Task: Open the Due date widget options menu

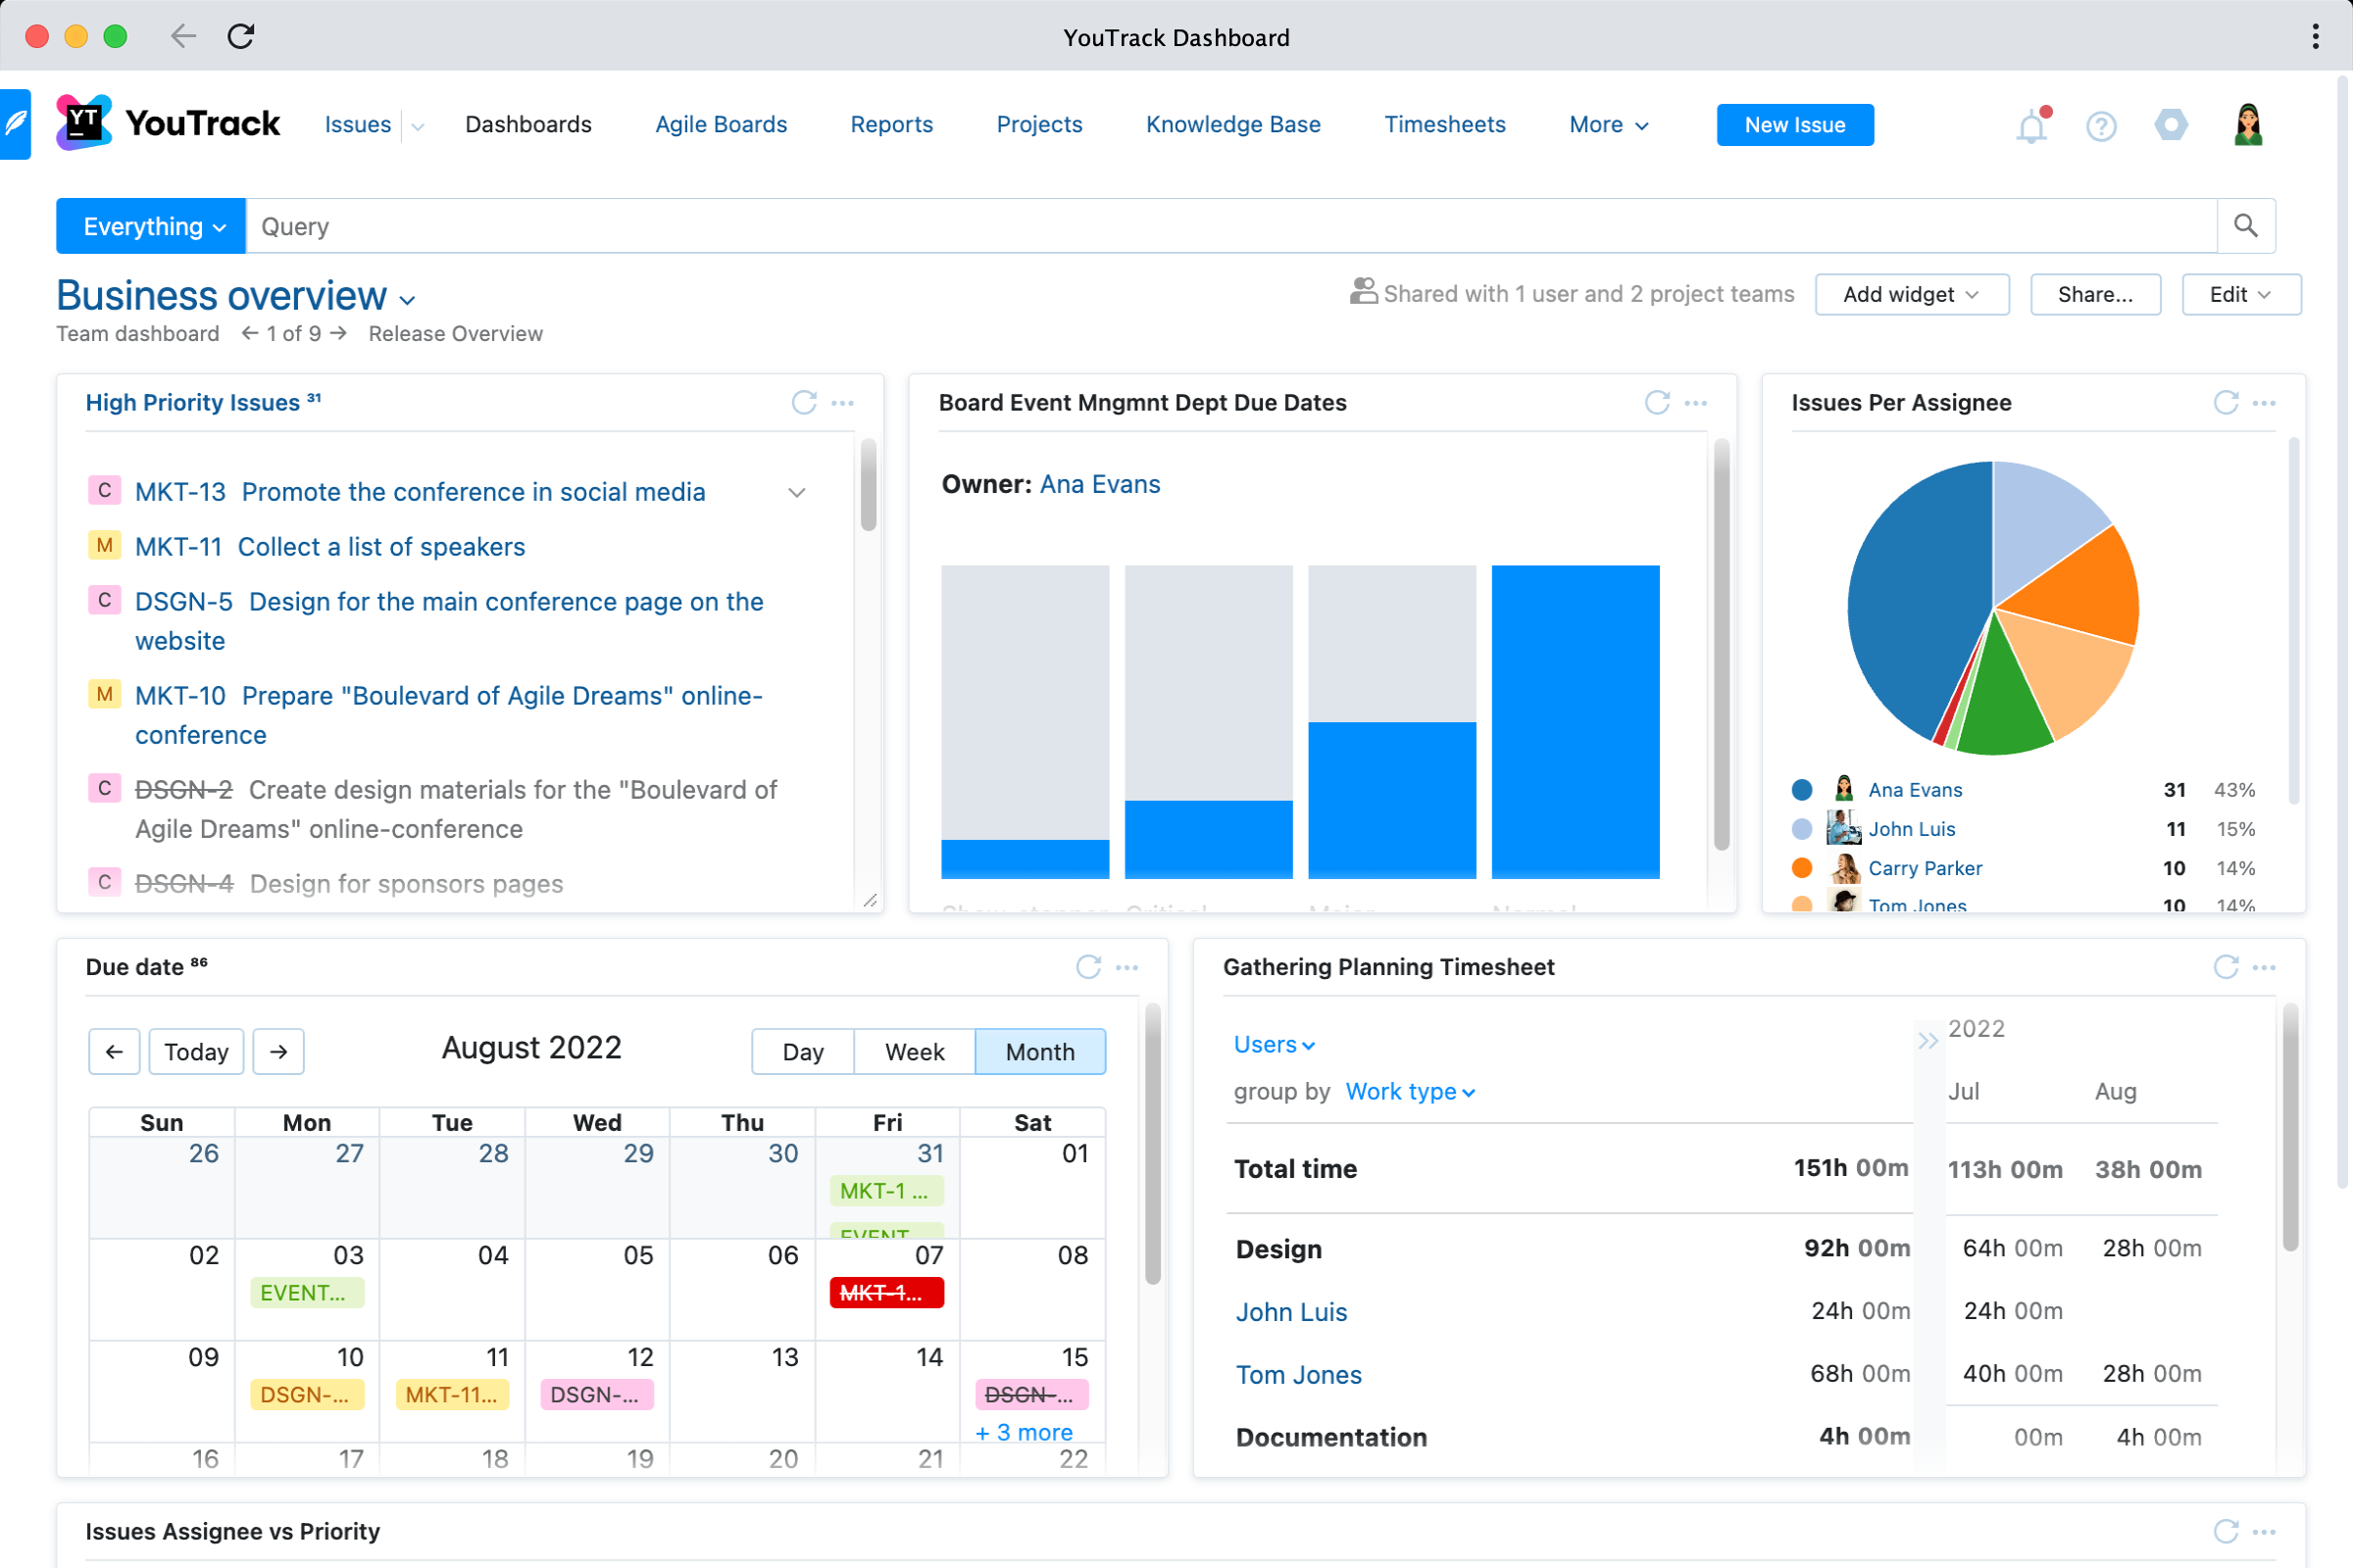Action: pos(1127,967)
